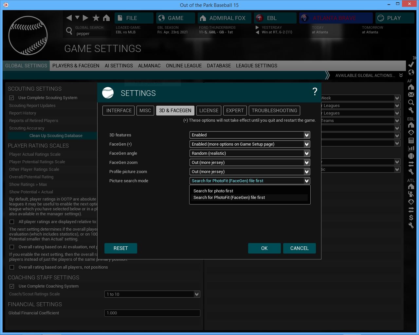Click the globe icon in right sidebar
Screen dimensions: 419x335
(x=411, y=72)
